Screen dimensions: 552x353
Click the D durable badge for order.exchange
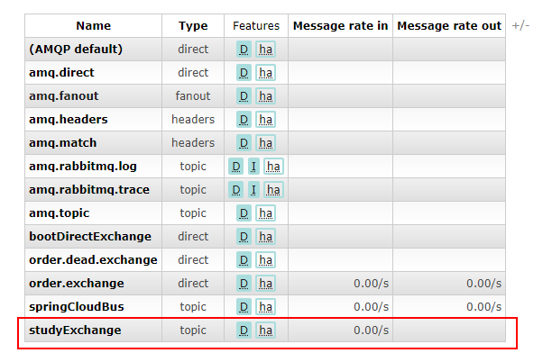tap(244, 284)
